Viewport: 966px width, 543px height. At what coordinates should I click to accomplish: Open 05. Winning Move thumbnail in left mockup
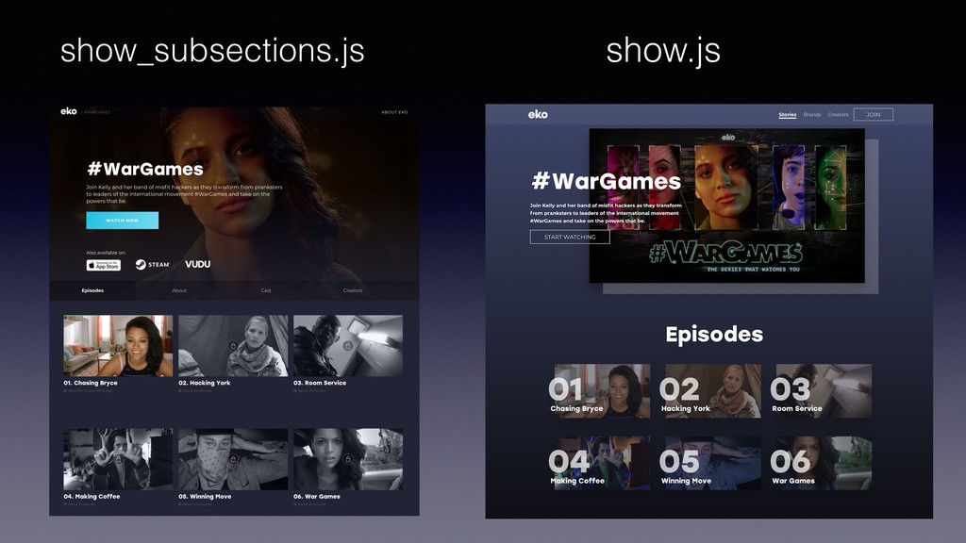233,459
